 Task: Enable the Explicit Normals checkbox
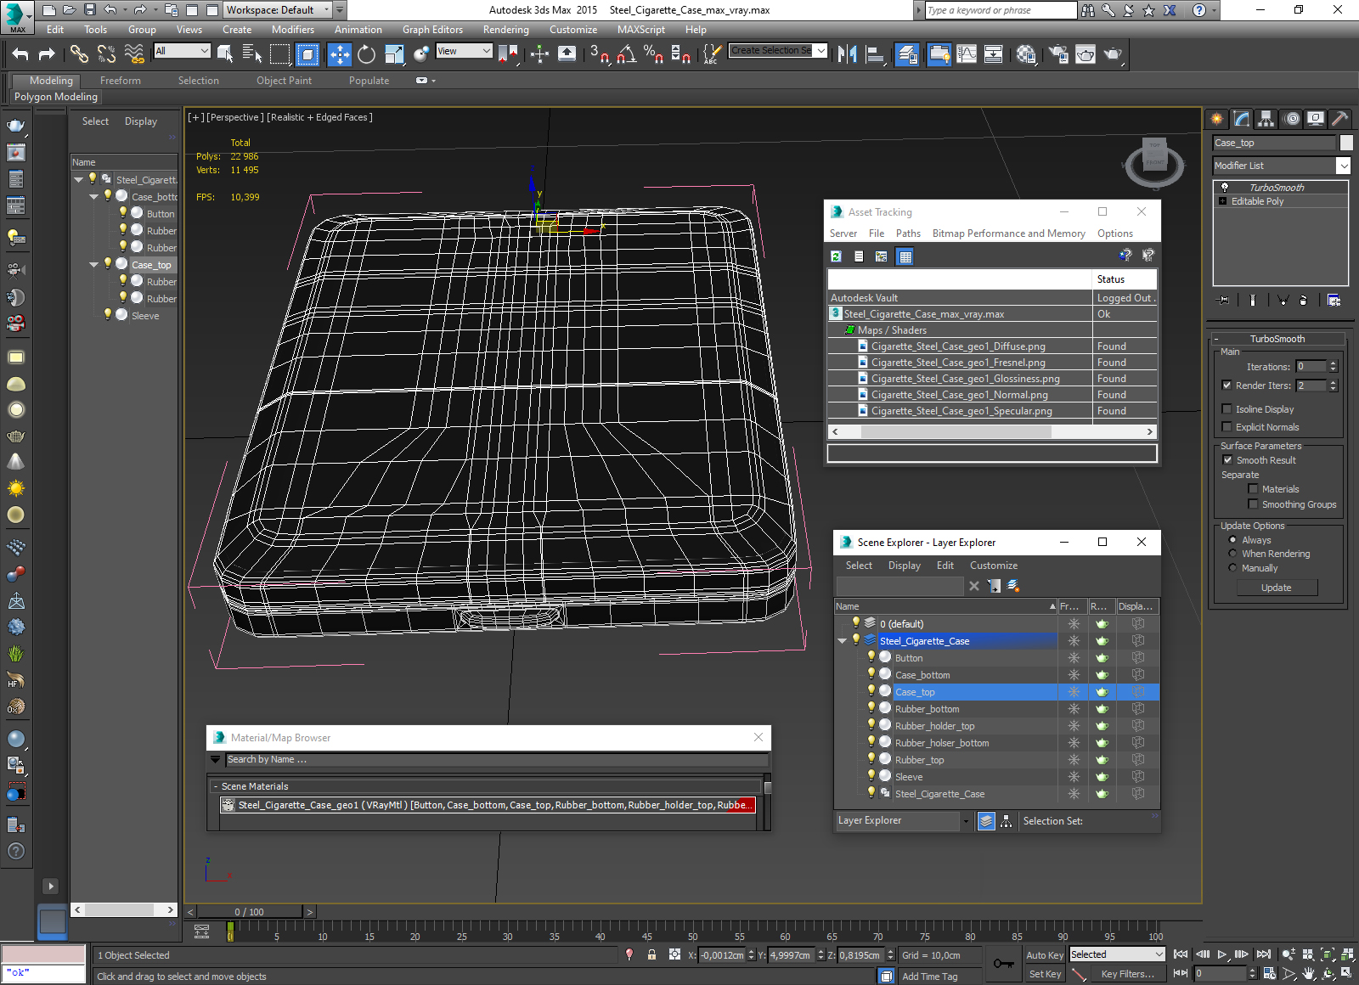(x=1226, y=427)
